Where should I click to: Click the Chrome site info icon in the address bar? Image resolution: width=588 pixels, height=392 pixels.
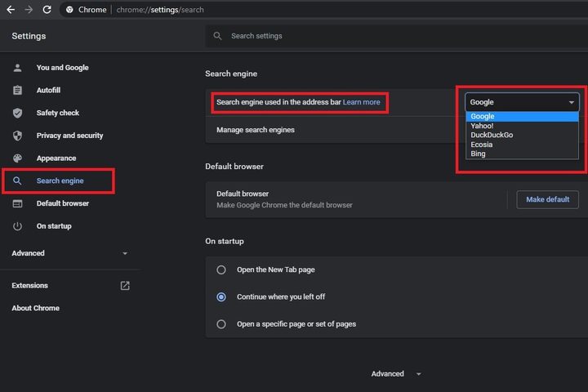[69, 10]
